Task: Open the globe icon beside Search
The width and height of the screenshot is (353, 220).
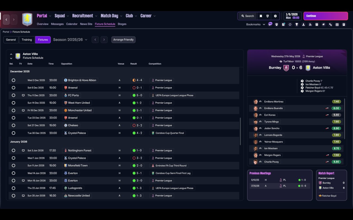Action: pyautogui.click(x=268, y=16)
